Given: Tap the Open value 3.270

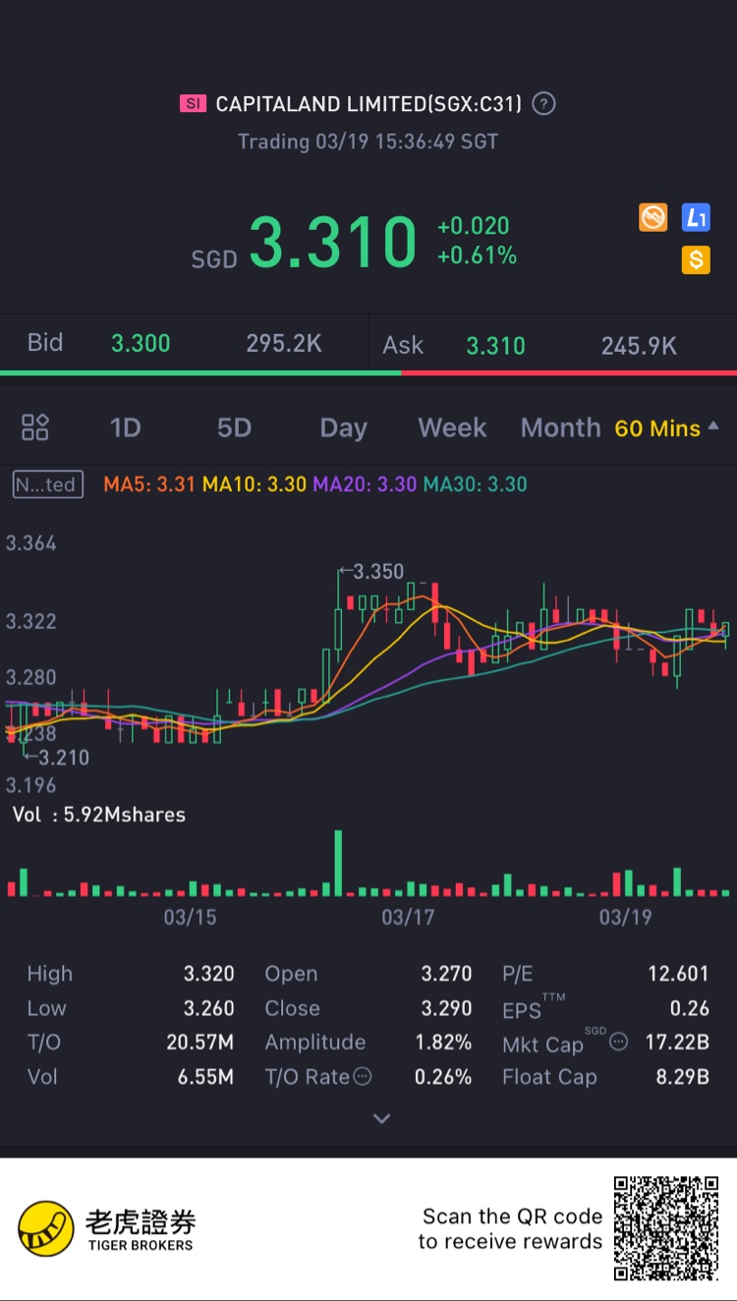Looking at the screenshot, I should click(x=446, y=974).
